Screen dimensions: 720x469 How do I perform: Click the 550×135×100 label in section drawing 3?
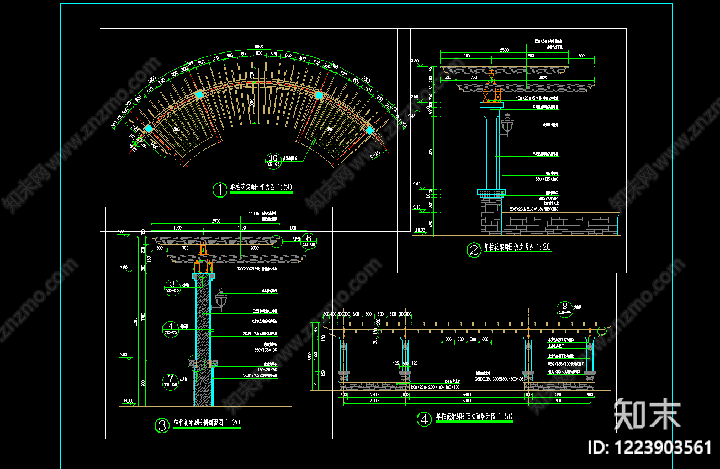[266, 350]
